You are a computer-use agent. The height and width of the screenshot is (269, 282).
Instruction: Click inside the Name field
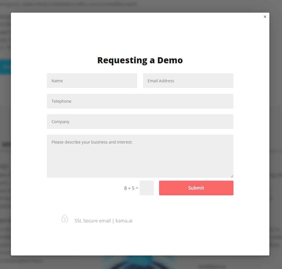tap(92, 81)
